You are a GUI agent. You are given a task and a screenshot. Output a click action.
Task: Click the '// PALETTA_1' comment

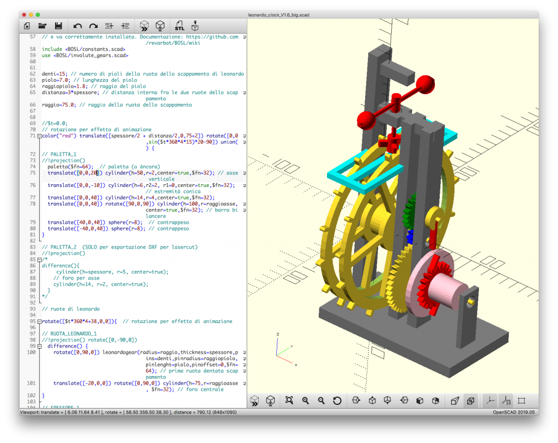pyautogui.click(x=59, y=154)
